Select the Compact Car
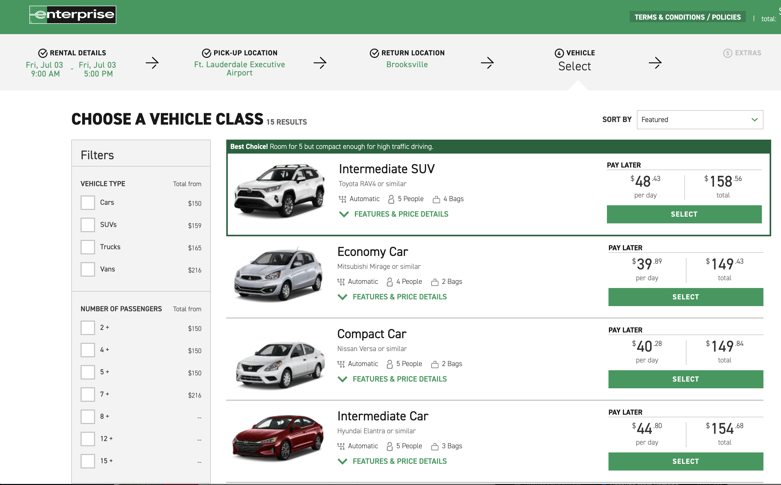This screenshot has height=485, width=781. [685, 379]
